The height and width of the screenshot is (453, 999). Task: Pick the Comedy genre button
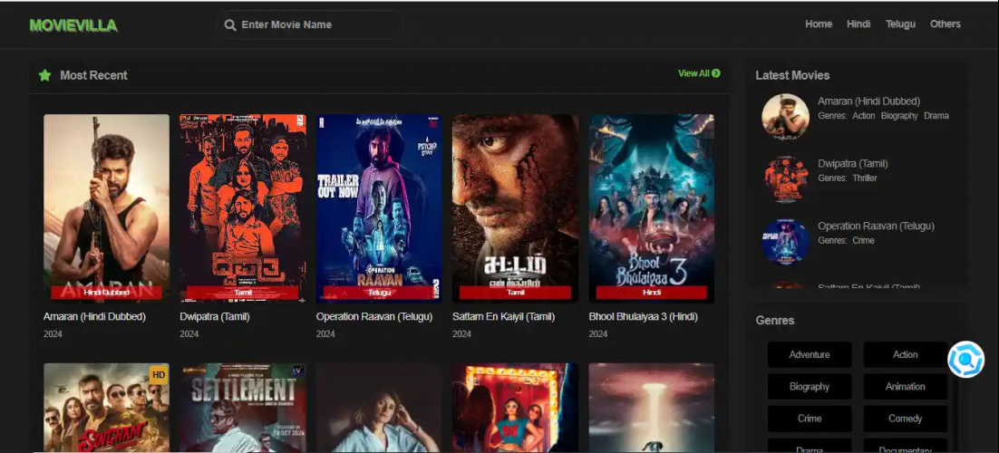point(905,419)
